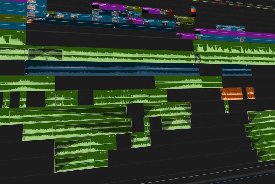Select the long purple Adjustment Layer clip
This screenshot has height=184, width=275.
235,33
